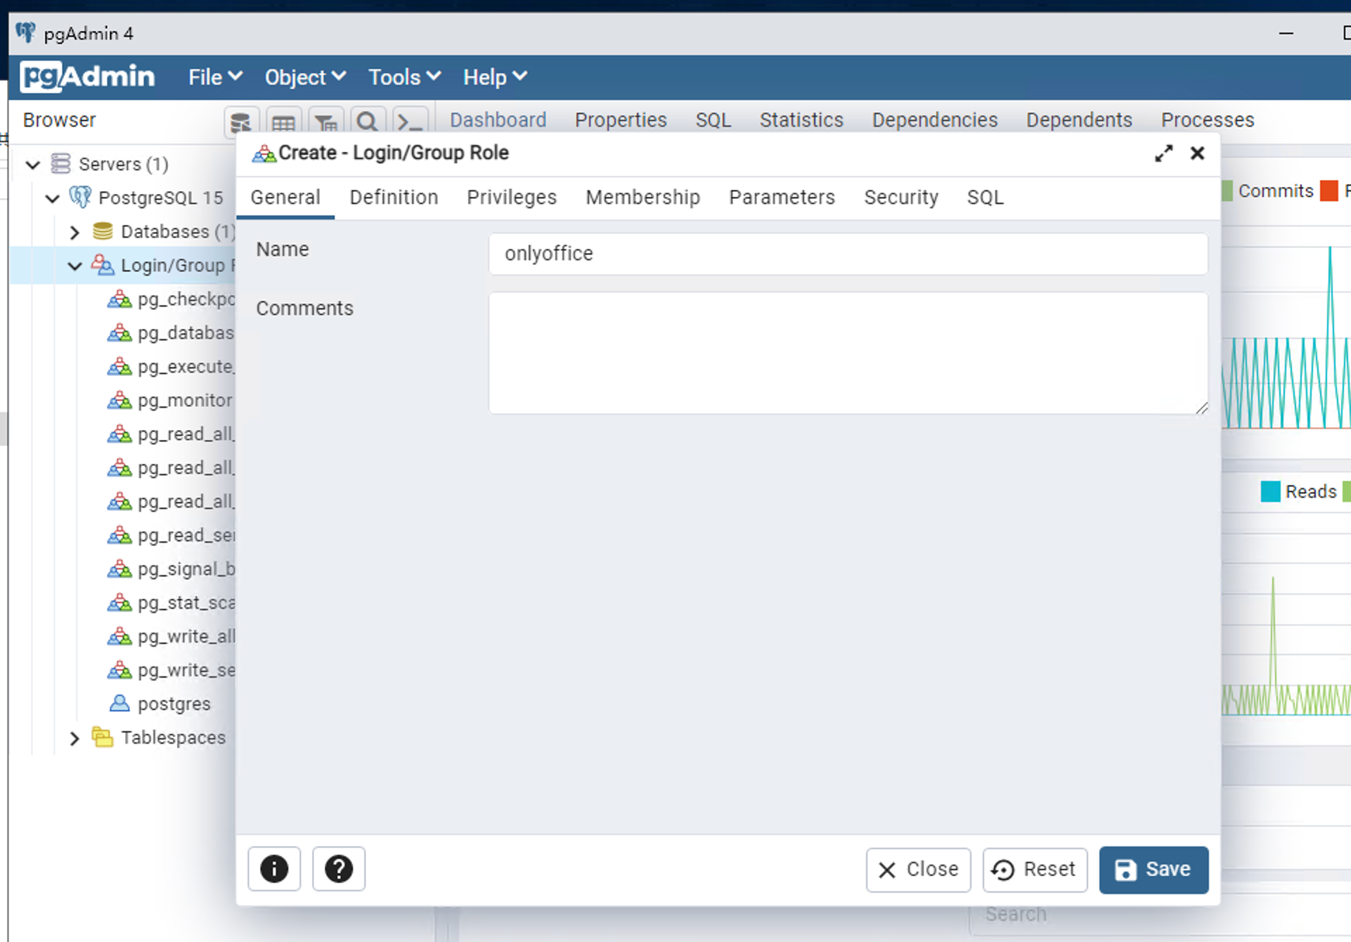Click the Name field containing onlyoffice

[x=848, y=254]
